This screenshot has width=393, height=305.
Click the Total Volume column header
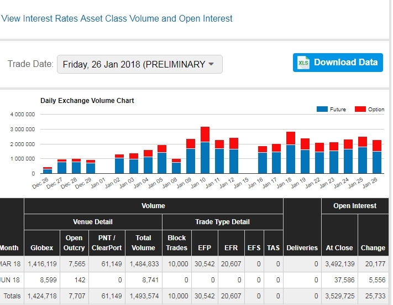click(143, 242)
